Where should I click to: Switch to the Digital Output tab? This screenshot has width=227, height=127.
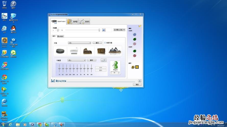click(58, 22)
